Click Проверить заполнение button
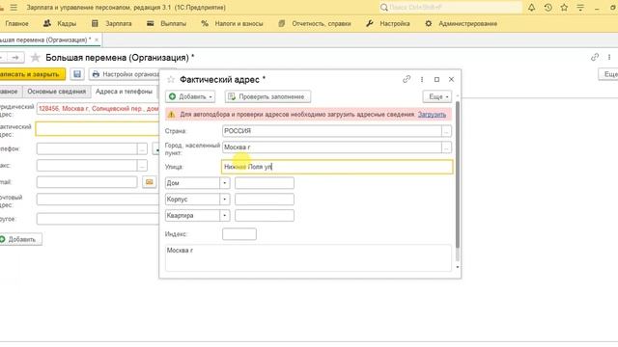The height and width of the screenshot is (347, 618). (x=267, y=96)
